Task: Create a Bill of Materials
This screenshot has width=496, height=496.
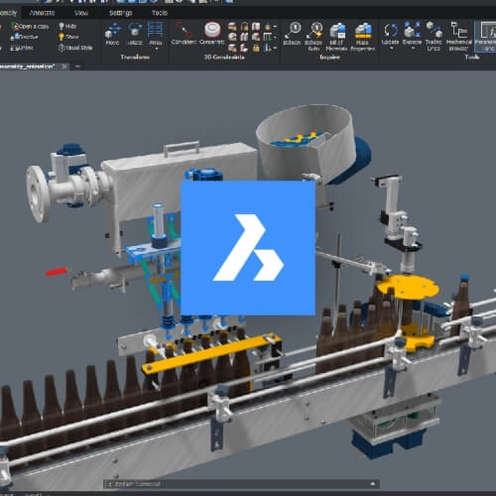Action: [x=337, y=37]
